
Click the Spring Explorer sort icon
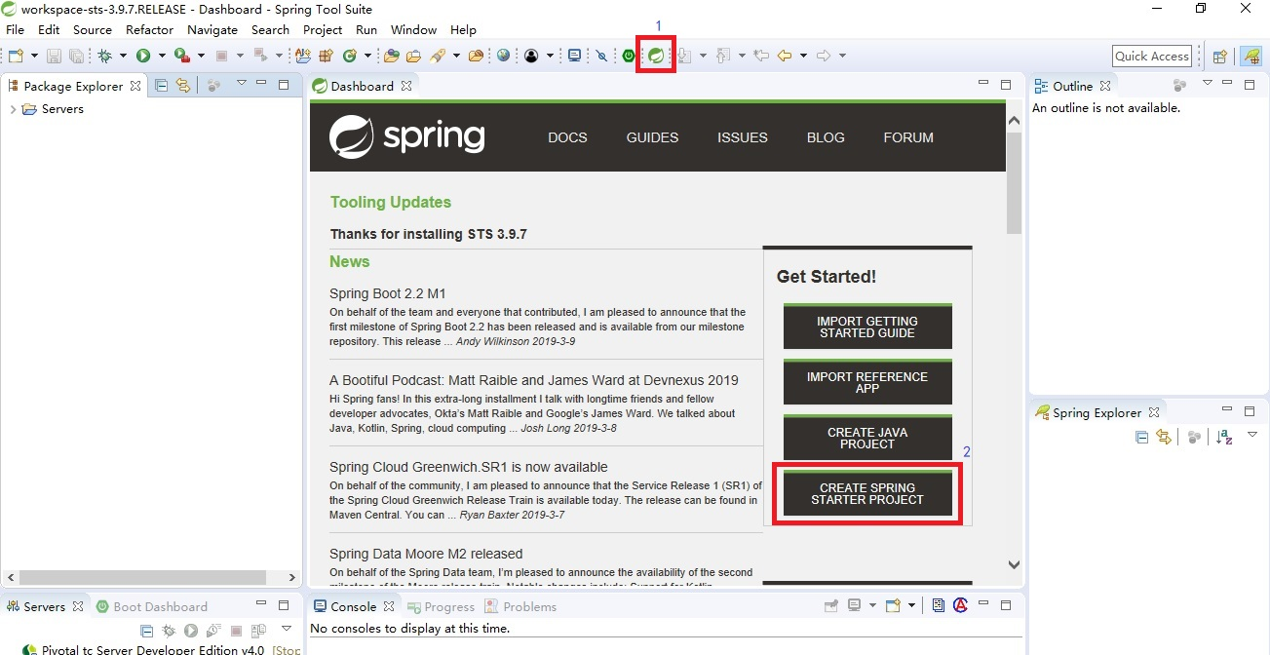[x=1226, y=437]
